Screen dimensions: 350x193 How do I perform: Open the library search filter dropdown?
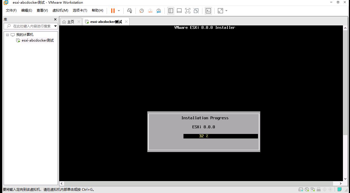coord(55,26)
